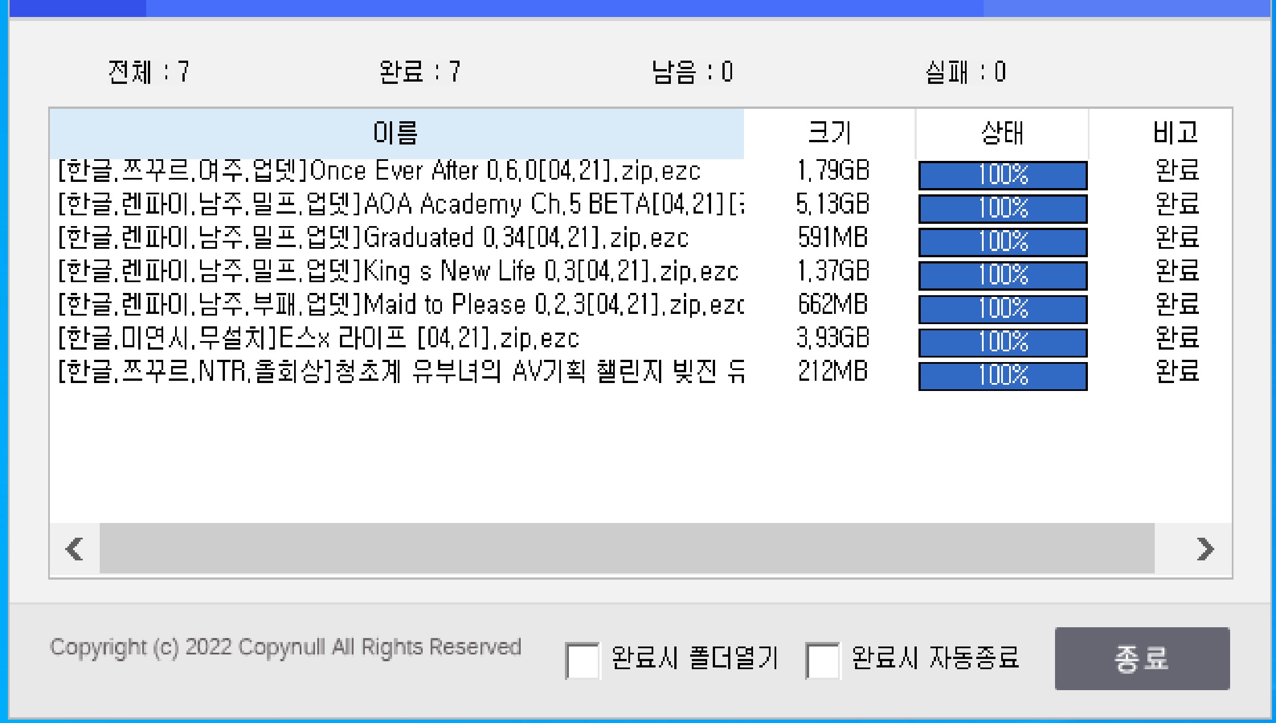Click the left scroll arrow
Viewport: 1276px width, 723px height.
[x=75, y=548]
